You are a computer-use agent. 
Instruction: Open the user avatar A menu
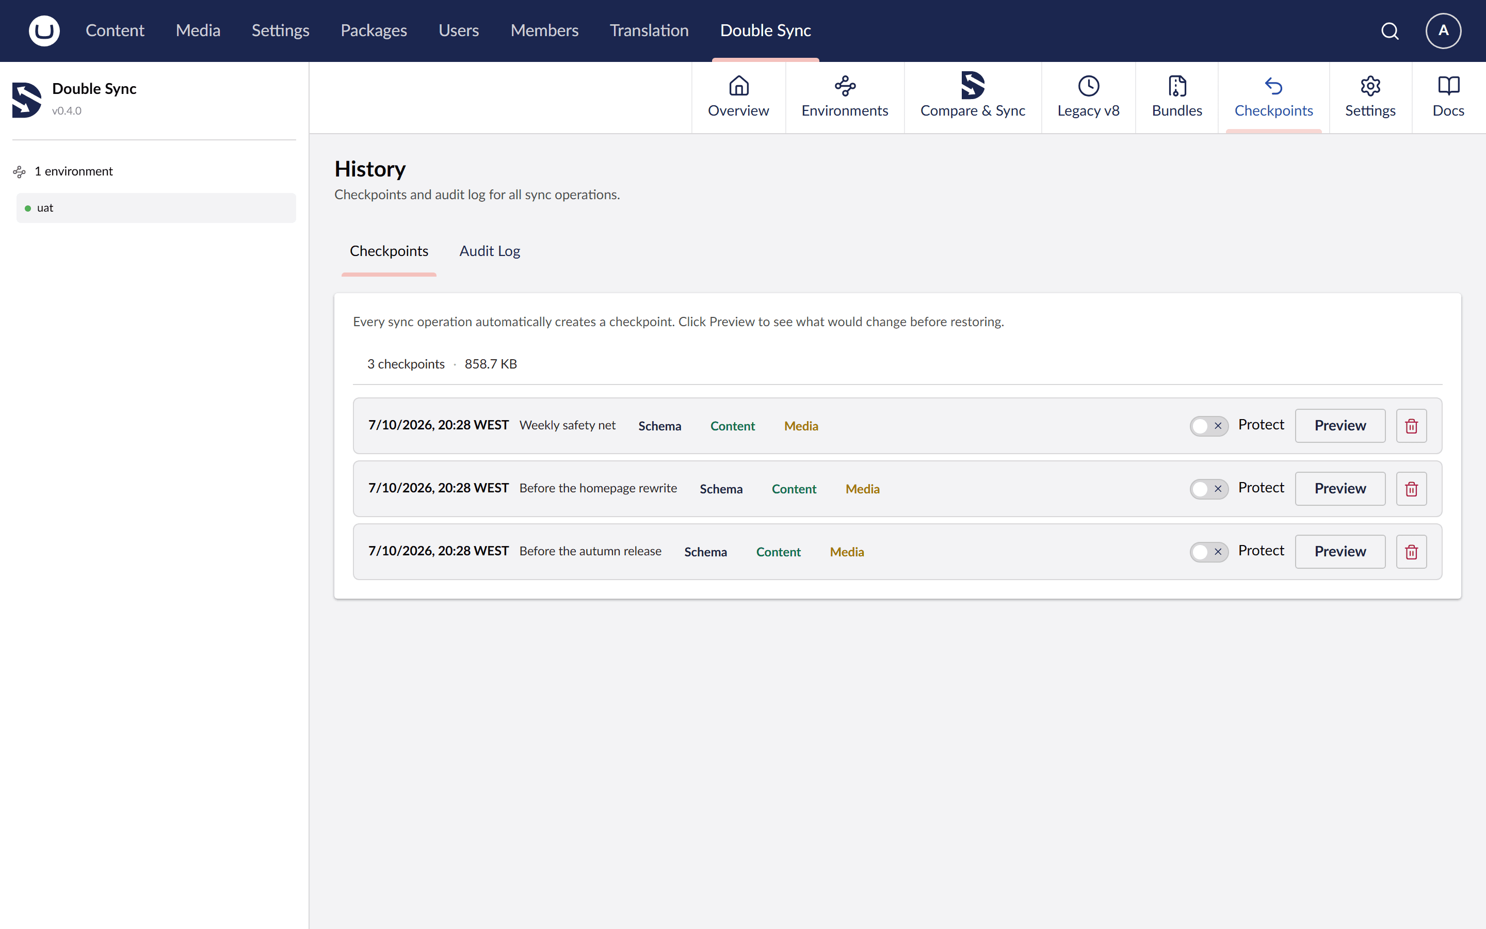click(1443, 31)
